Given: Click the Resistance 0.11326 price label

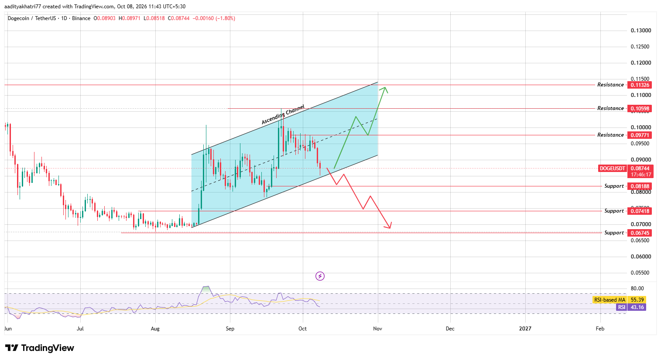Looking at the screenshot, I should tap(639, 85).
